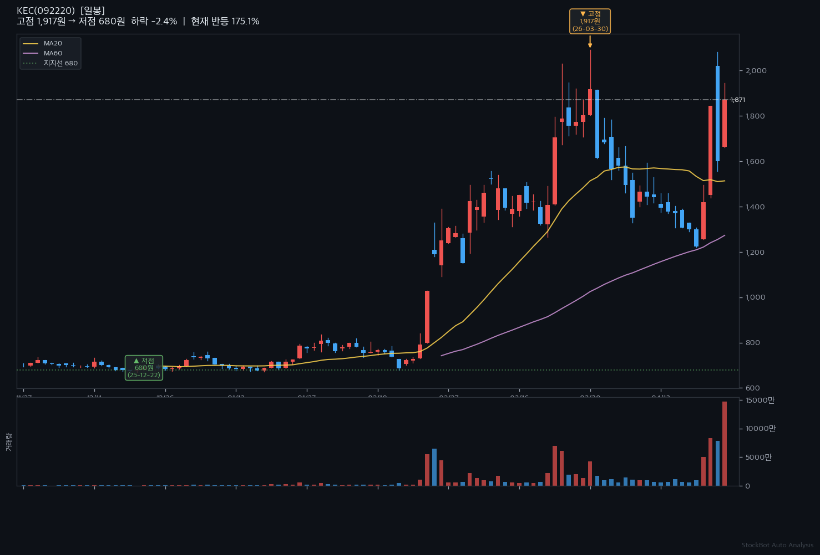This screenshot has width=820, height=555.
Task: Click the 저점 680원 annotation box
Action: click(x=144, y=368)
